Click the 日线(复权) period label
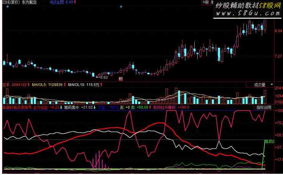 click(x=11, y=2)
